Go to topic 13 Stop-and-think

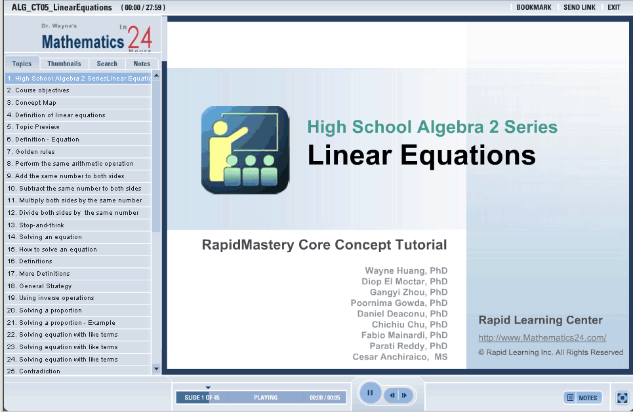35,225
